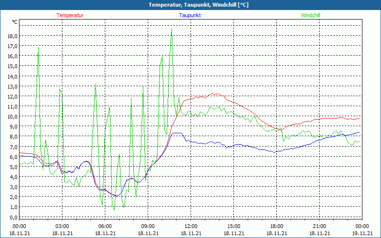Click the '7,0' y-axis value
The height and width of the screenshot is (238, 381).
point(14,147)
